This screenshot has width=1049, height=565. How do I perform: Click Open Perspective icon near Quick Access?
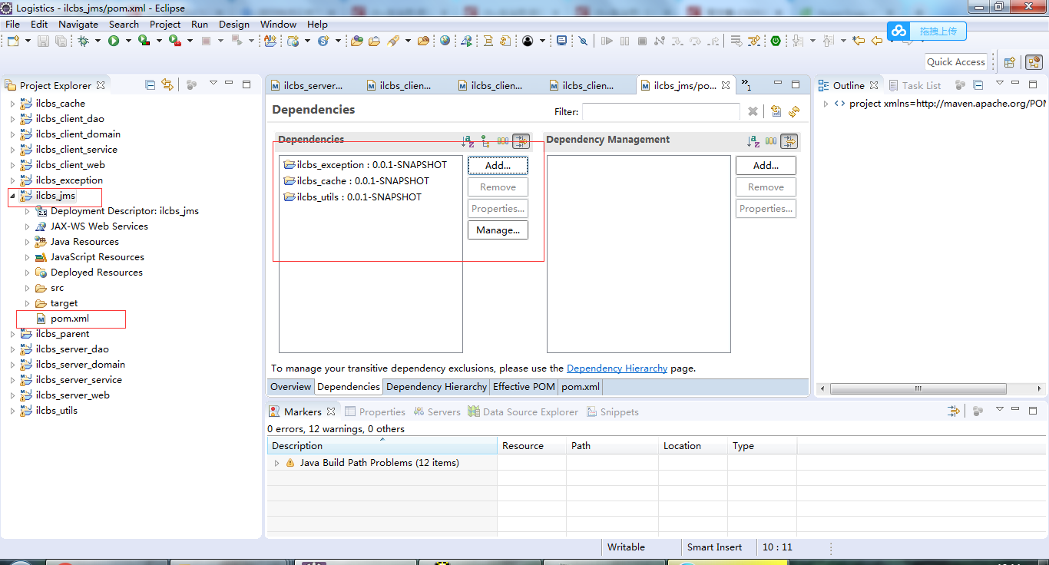click(x=1010, y=62)
